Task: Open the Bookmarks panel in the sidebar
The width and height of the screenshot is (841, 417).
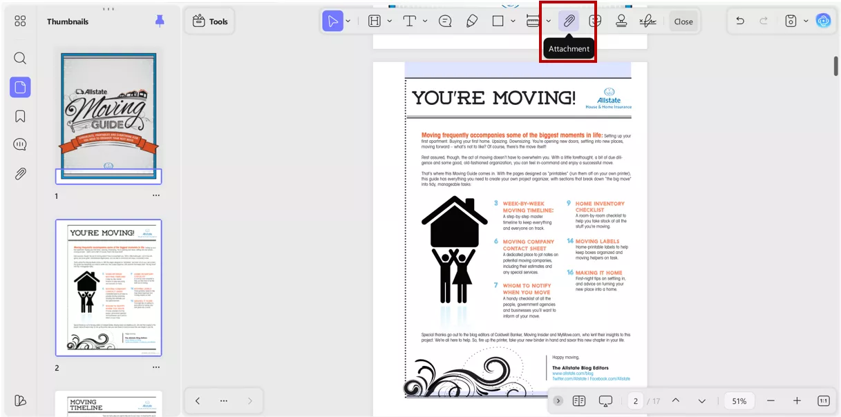Action: click(x=19, y=115)
